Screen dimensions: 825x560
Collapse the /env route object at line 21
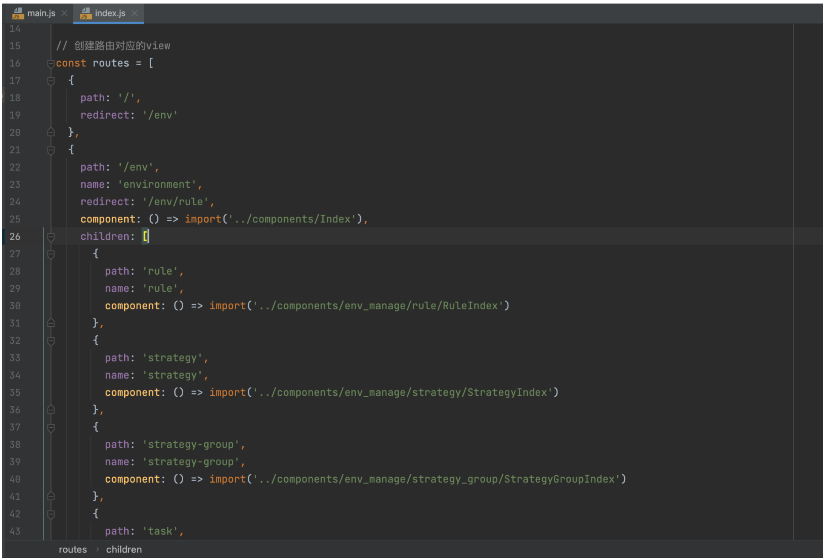pyautogui.click(x=51, y=150)
